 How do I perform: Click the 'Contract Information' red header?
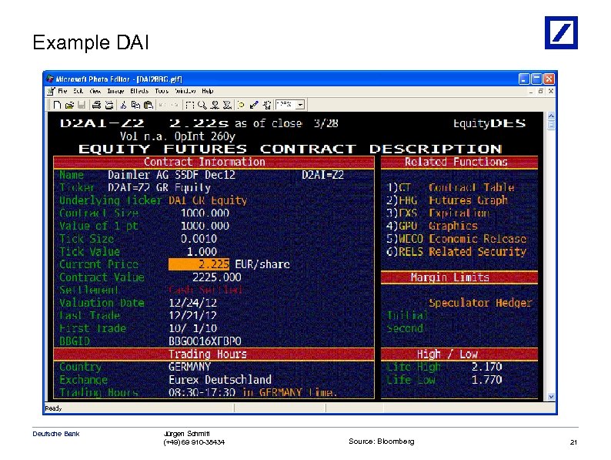point(214,162)
